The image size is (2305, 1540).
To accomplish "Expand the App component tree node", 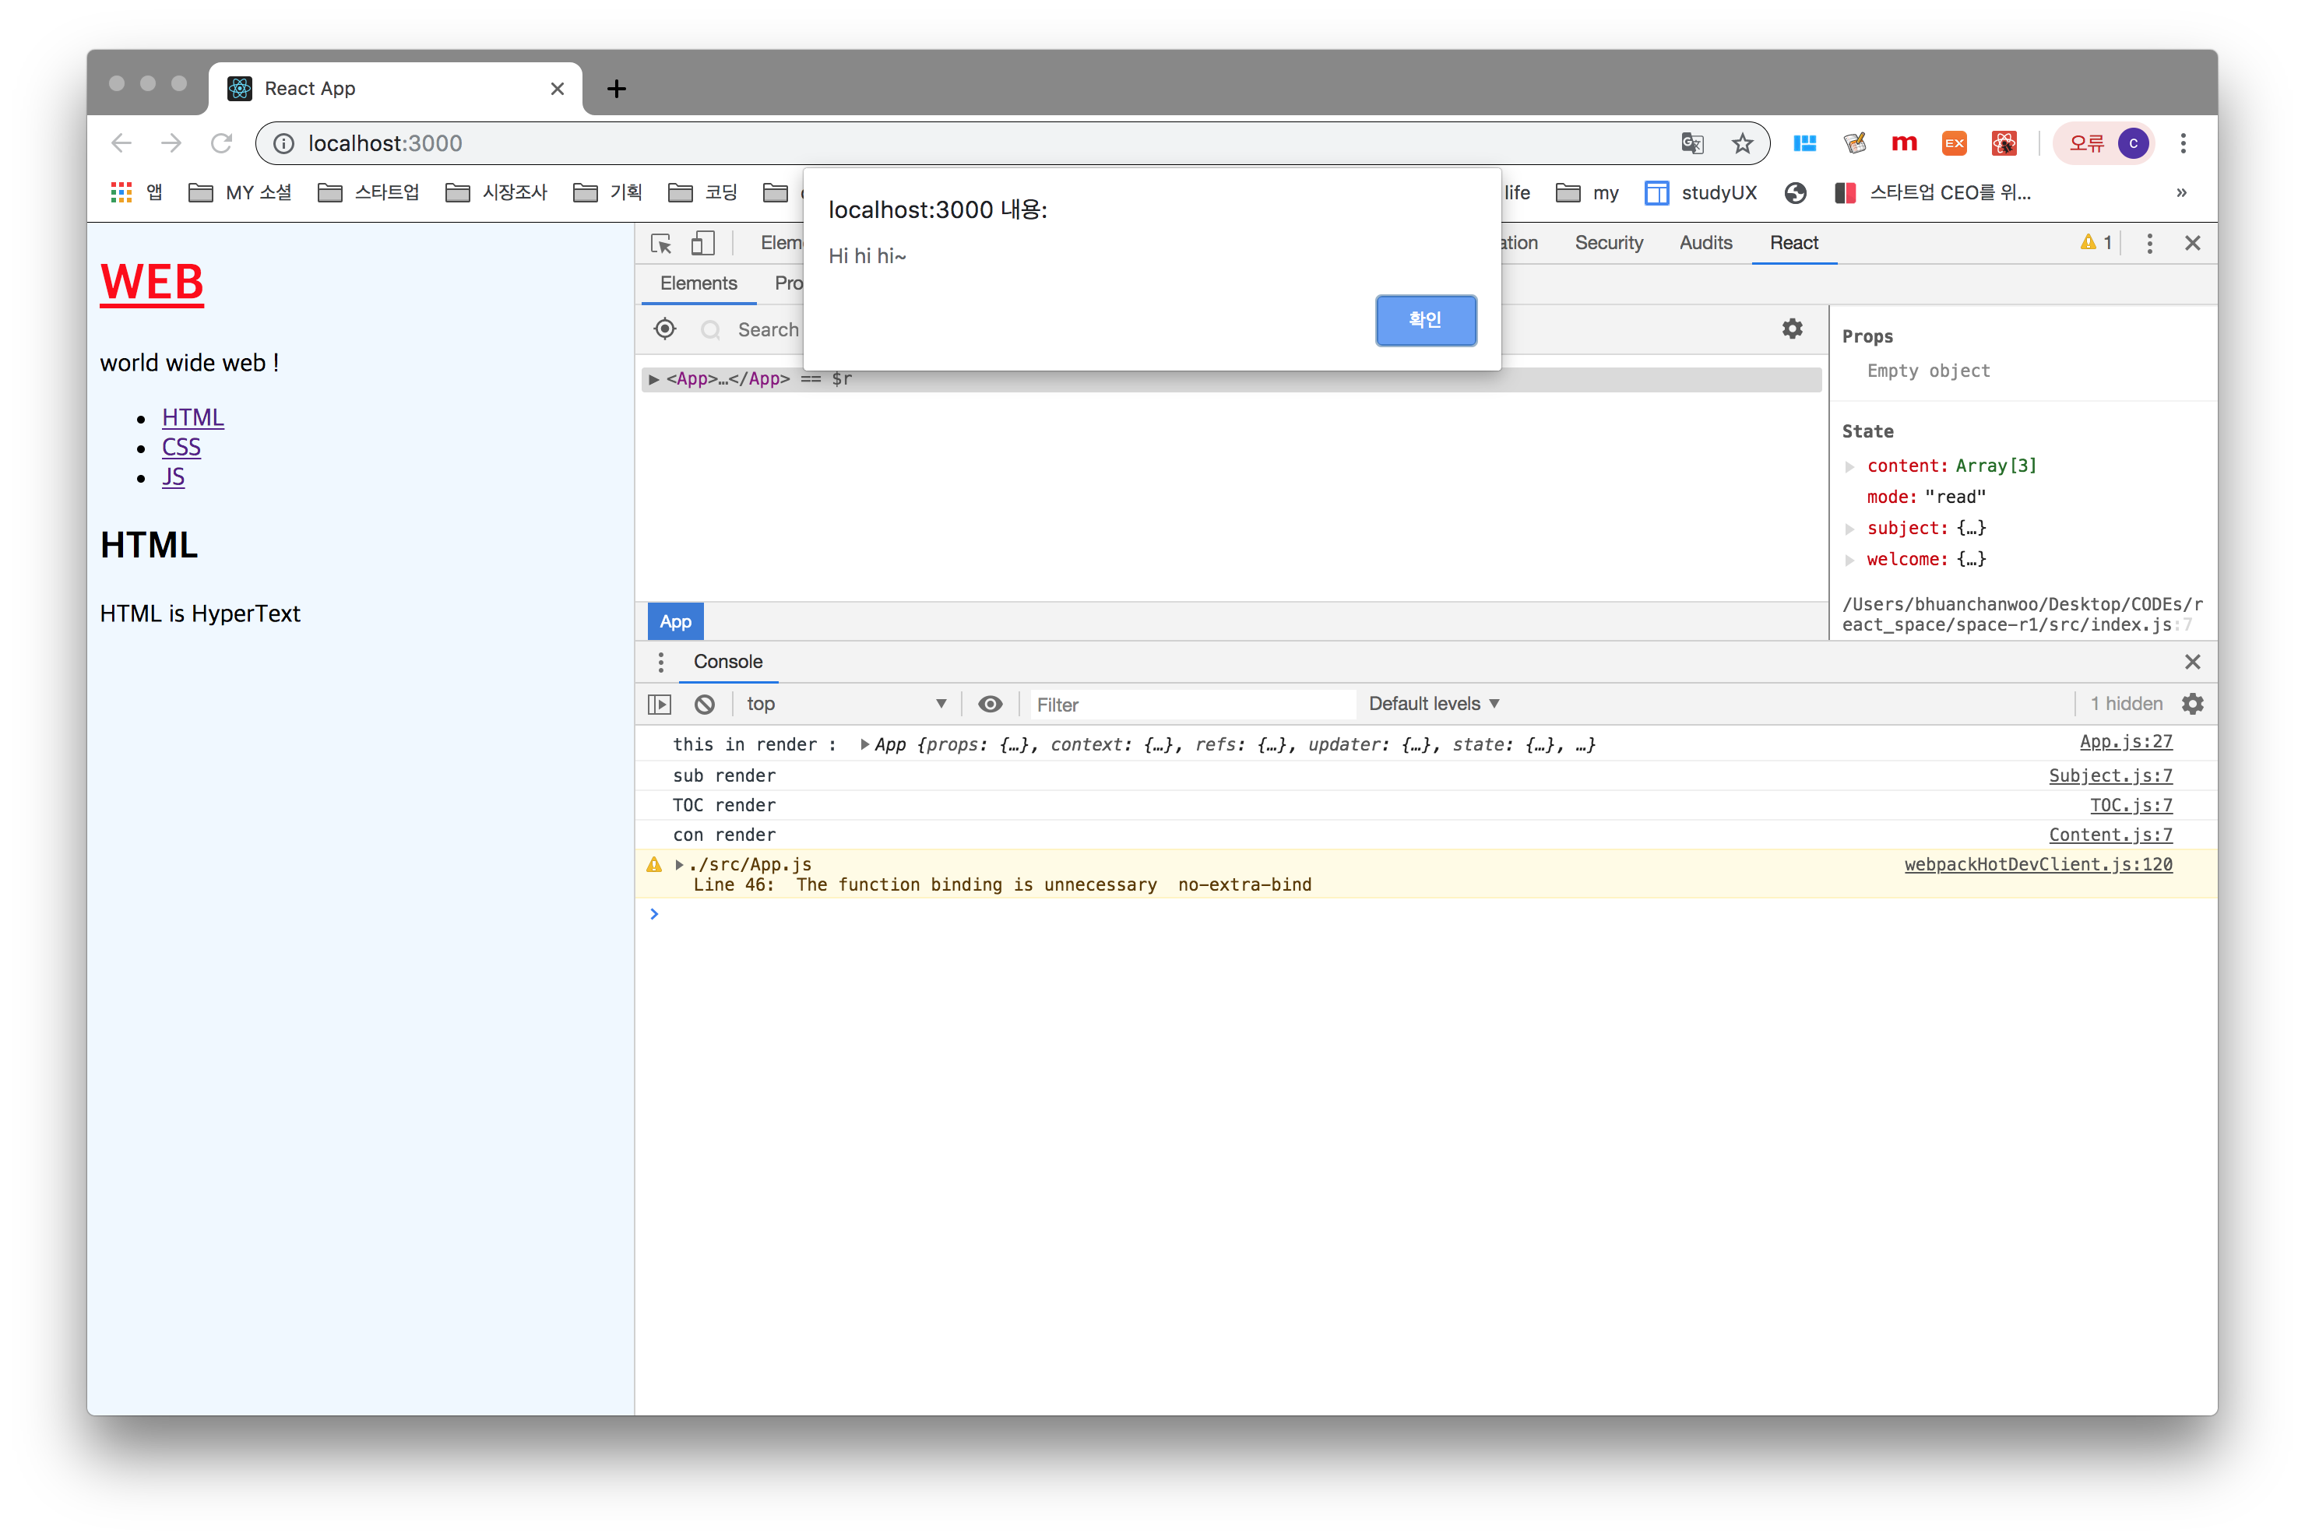I will [x=653, y=379].
